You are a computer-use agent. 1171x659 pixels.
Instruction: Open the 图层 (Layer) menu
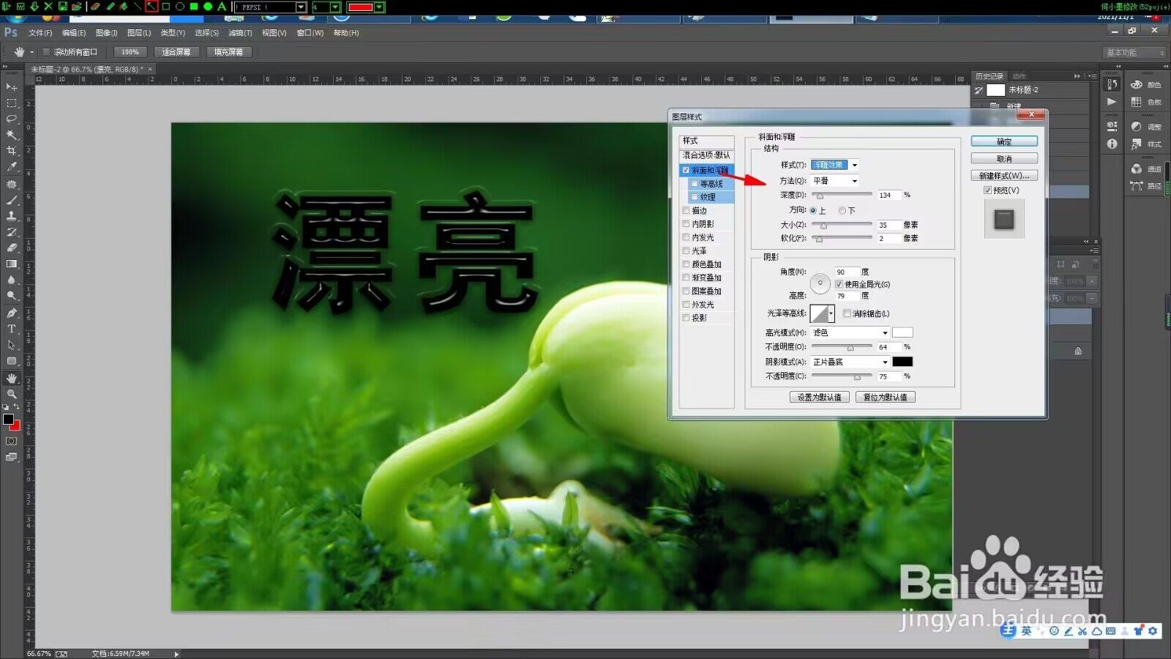tap(138, 33)
